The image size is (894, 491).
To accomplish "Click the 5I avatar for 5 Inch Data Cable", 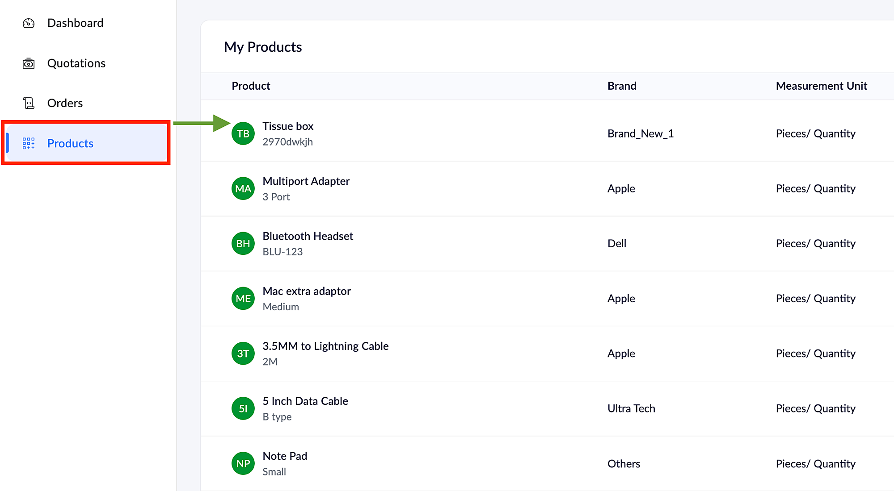I will point(243,408).
